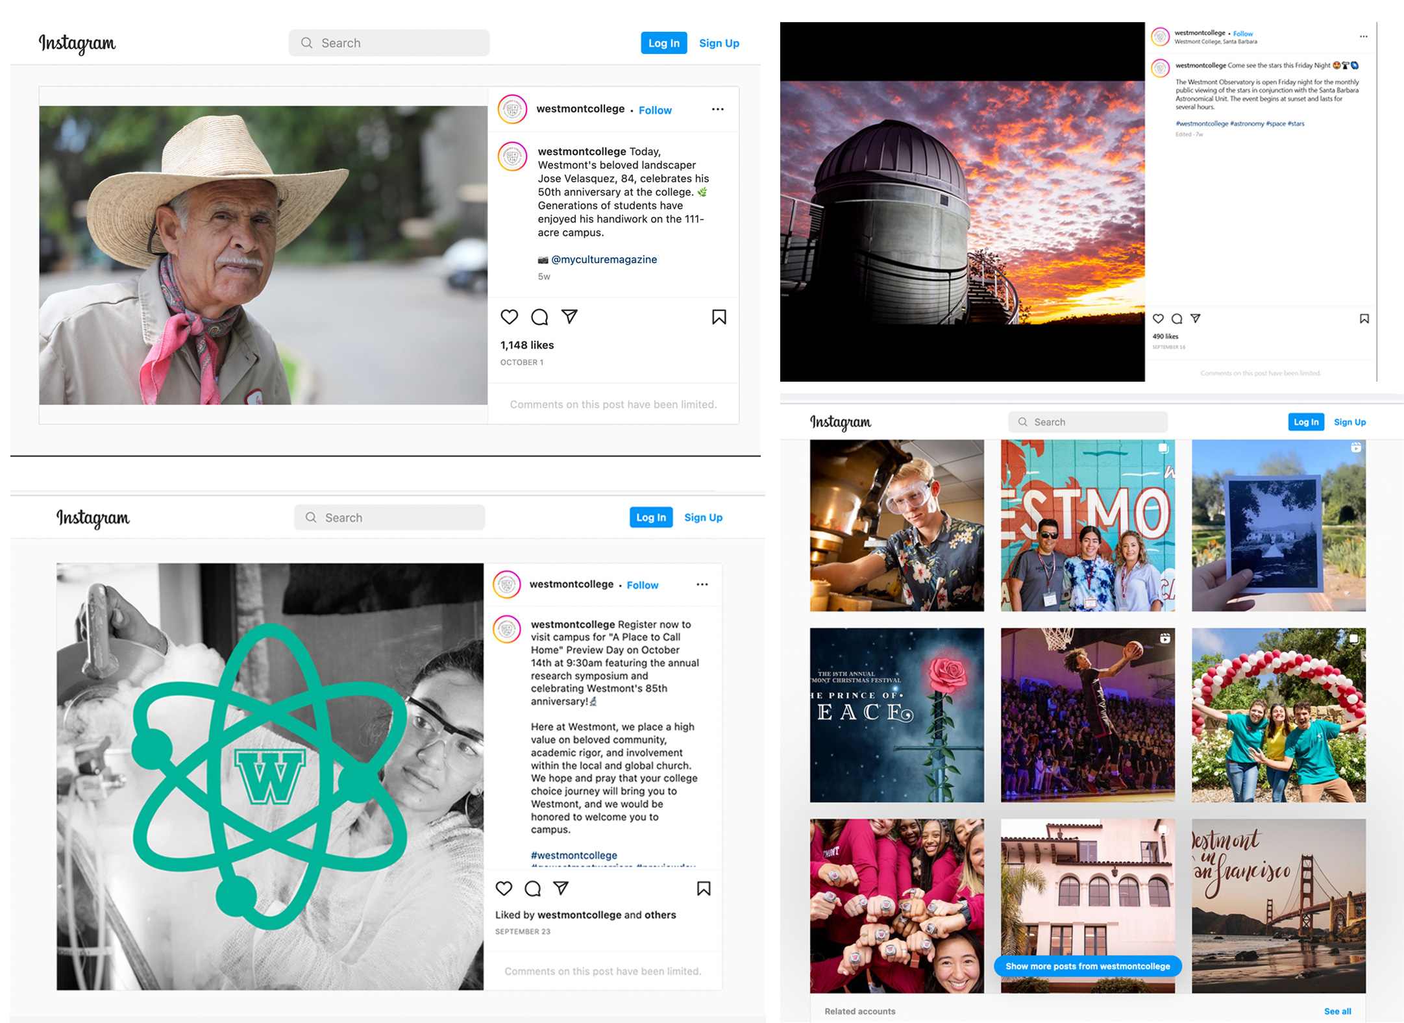Click the westmontcollege avatar in the Preview Day post header
This screenshot has width=1404, height=1023.
pyautogui.click(x=506, y=584)
